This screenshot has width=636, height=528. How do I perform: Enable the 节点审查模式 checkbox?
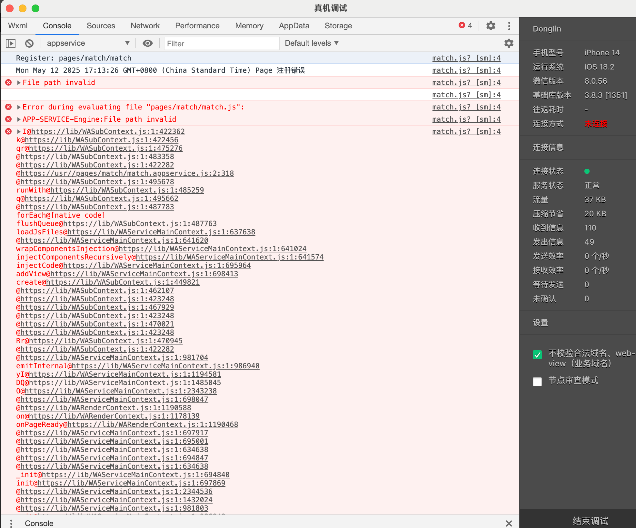tap(537, 382)
